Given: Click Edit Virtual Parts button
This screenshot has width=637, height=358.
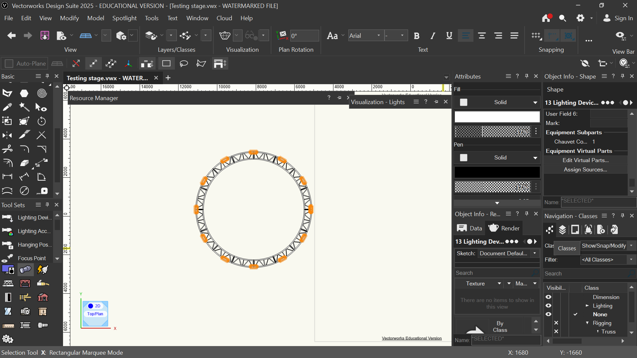Looking at the screenshot, I should click(x=585, y=160).
